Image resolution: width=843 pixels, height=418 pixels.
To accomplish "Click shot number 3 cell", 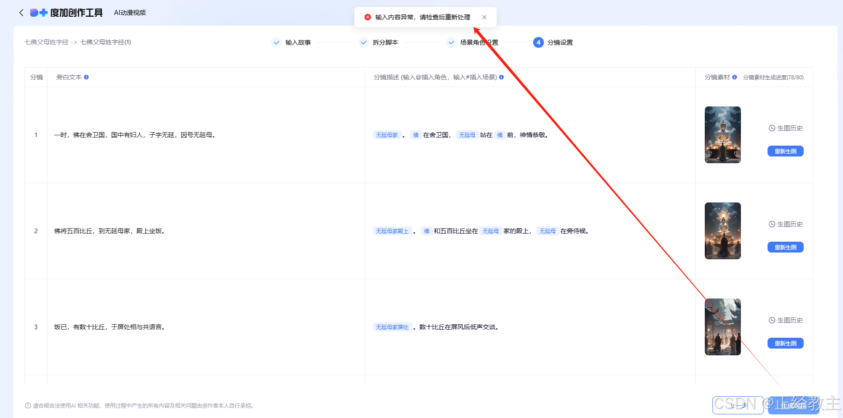I will click(36, 327).
